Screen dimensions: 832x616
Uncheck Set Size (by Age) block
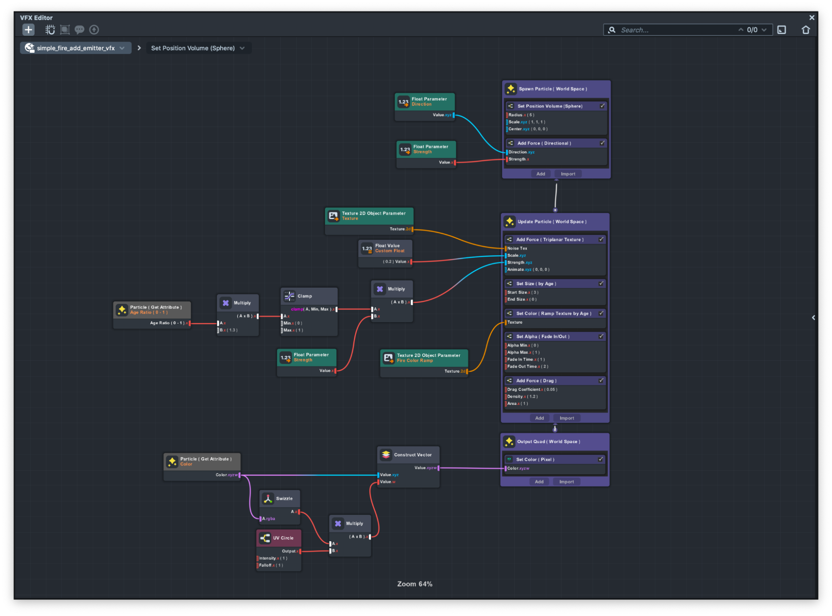coord(601,283)
